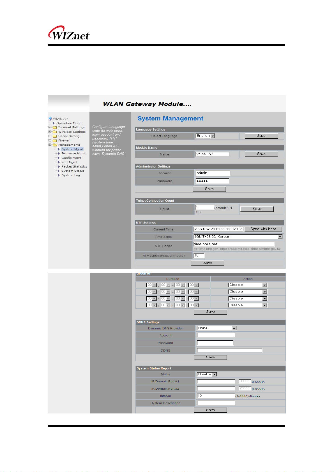Click the administrator Password field

212,181
